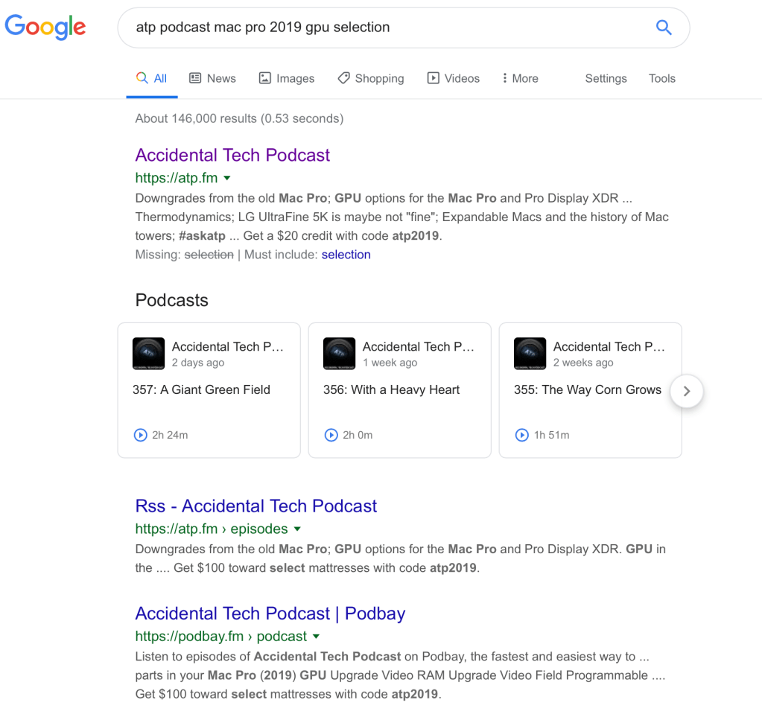Click the Must include selection link

(x=346, y=255)
